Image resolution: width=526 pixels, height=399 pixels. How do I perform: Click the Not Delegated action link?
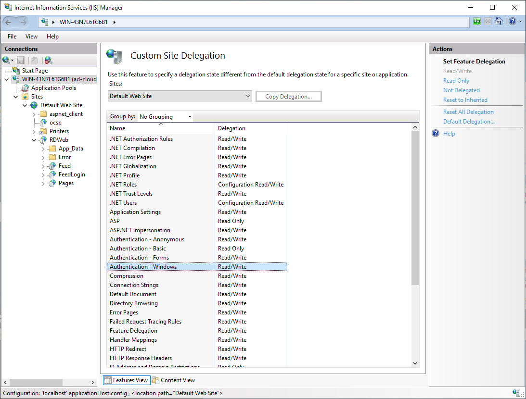[x=461, y=90]
